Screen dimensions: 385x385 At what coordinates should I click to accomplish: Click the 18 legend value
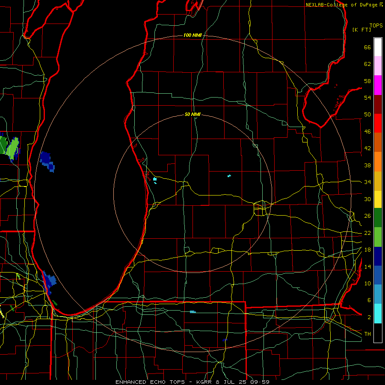coord(367,250)
